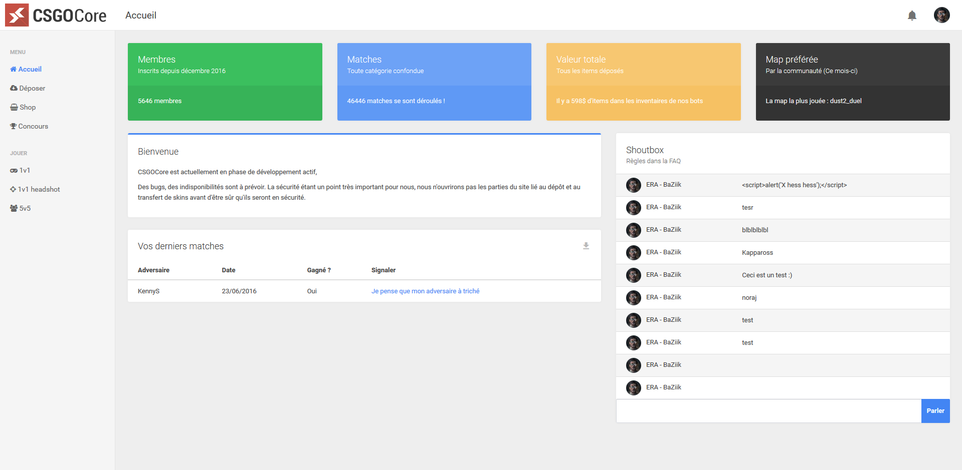962x470 pixels.
Task: Click the 'tesr' shoutbox message
Action: (747, 208)
